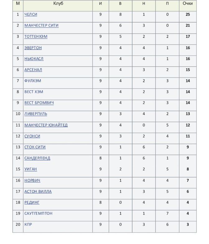This screenshot has height=244, width=209.
Task: Open the ЧЕЛСИ club link
Action: (x=31, y=14)
